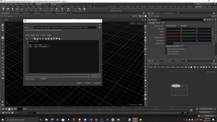The width and height of the screenshot is (217, 122).
Task: Click Accept button in edit tool dialog
Action: pos(88,83)
